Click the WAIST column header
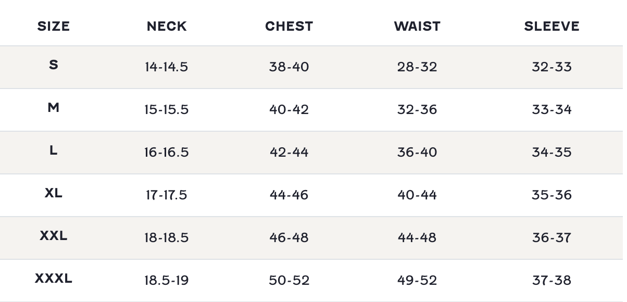Viewport: 627px width, 302px height. tap(417, 26)
